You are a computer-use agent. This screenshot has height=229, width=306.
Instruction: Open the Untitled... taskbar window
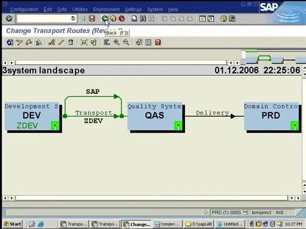230,224
